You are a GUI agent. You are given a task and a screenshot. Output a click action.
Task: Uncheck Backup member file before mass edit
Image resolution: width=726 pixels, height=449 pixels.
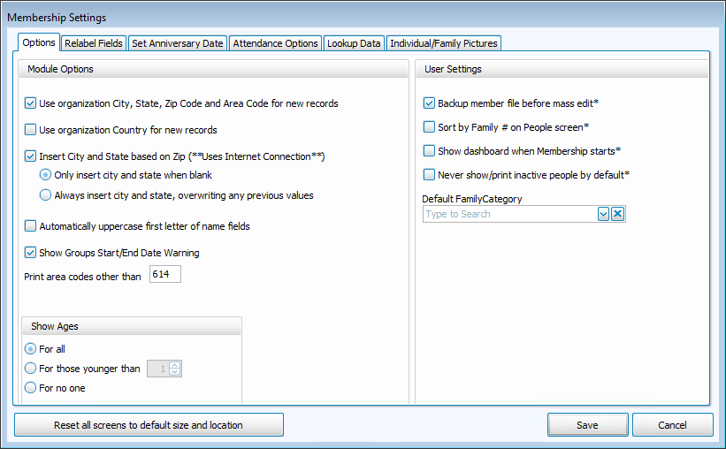[430, 103]
